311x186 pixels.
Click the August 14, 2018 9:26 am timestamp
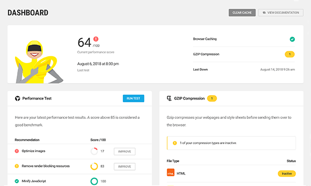pyautogui.click(x=277, y=69)
